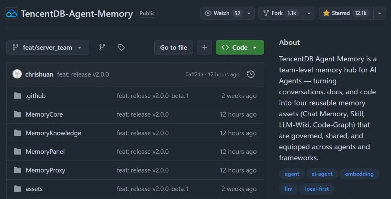
Task: Open the TencentDB-Agent-Memory repository title link
Action: (x=76, y=13)
